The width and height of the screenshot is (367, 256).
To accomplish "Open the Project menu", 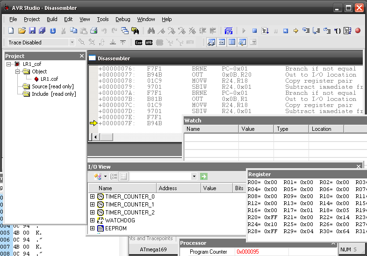I will (32, 19).
